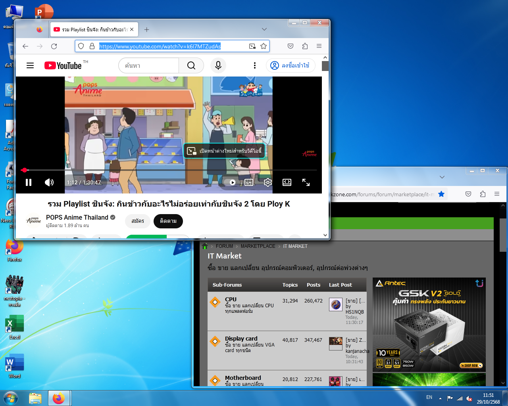This screenshot has width=508, height=406.
Task: Open the YouTube guide hamburger menu
Action: (30, 65)
